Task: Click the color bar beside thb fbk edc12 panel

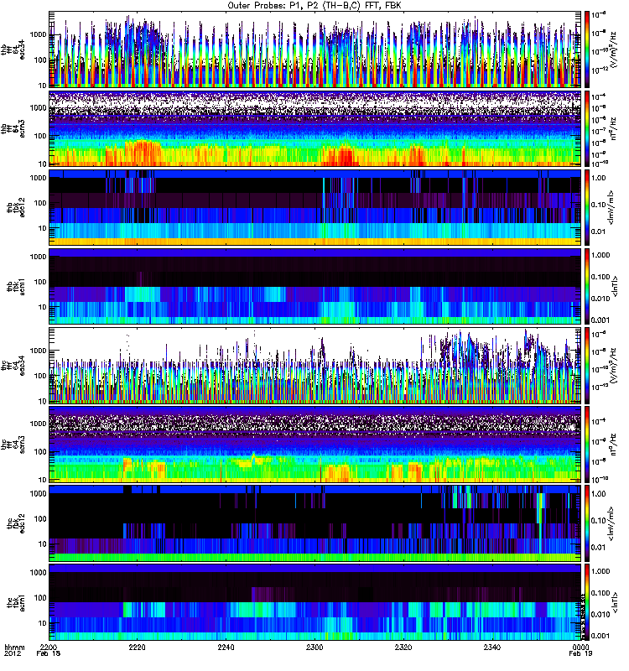Action: point(587,207)
